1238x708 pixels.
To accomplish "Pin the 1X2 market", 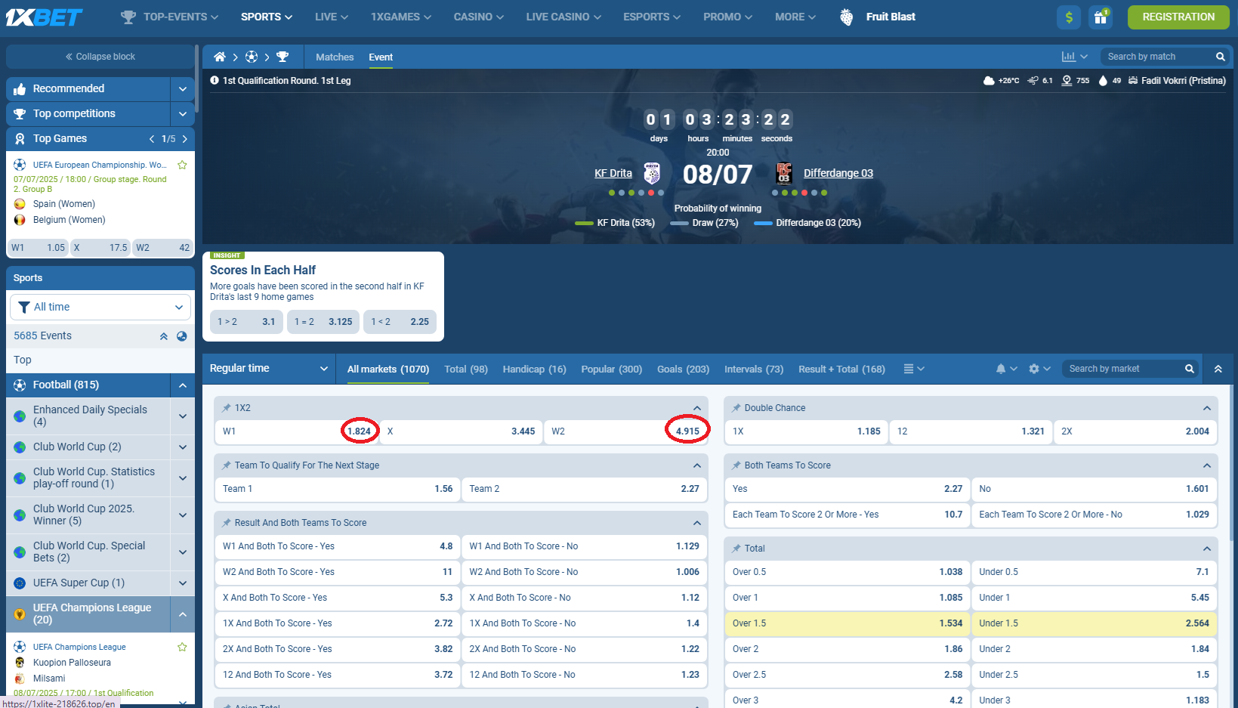I will [x=226, y=408].
